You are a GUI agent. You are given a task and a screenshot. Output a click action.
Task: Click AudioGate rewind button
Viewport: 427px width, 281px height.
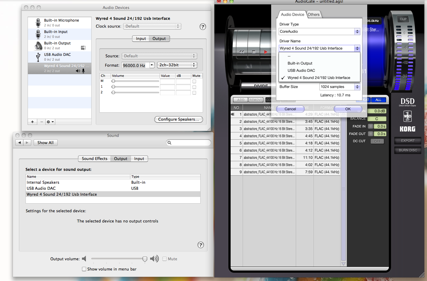(242, 52)
